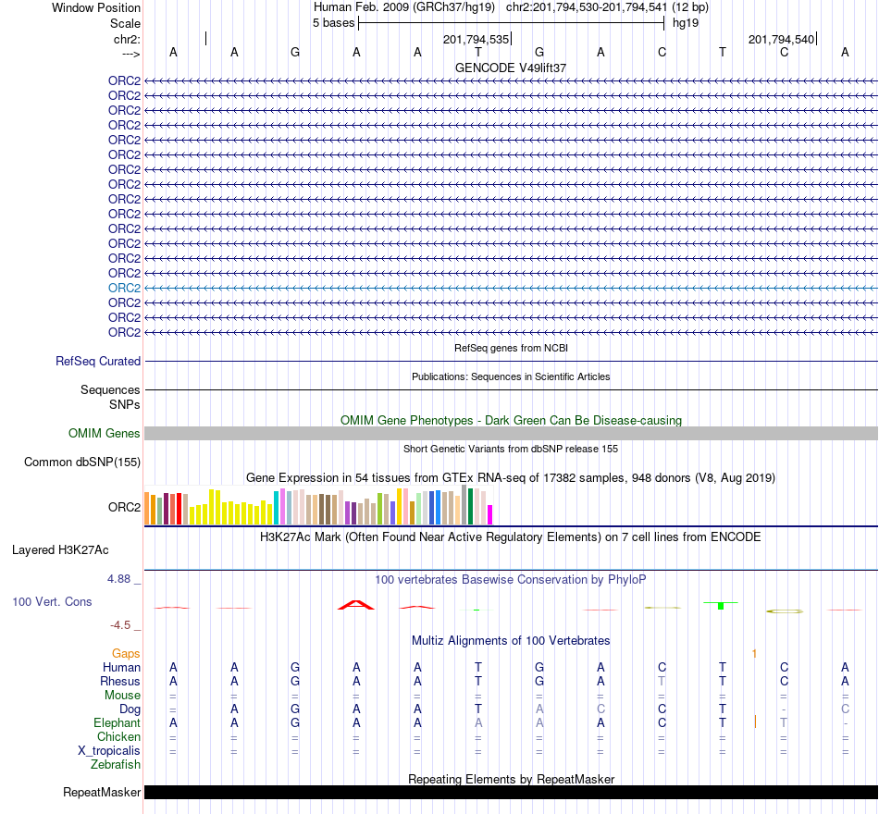The image size is (879, 814).
Task: Click the orange '1' in the Gaps row
Action: pyautogui.click(x=754, y=654)
